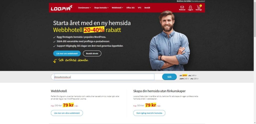The height and width of the screenshot is (124, 256).
Task: Click the Logga in user icon
Action: click(x=190, y=7)
